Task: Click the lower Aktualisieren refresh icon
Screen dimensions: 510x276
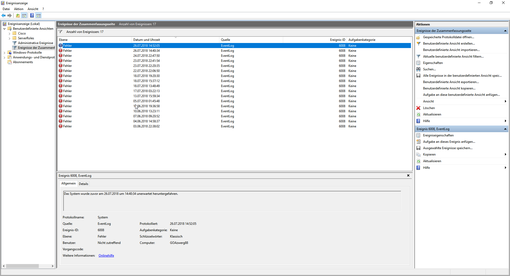Action: 418,161
